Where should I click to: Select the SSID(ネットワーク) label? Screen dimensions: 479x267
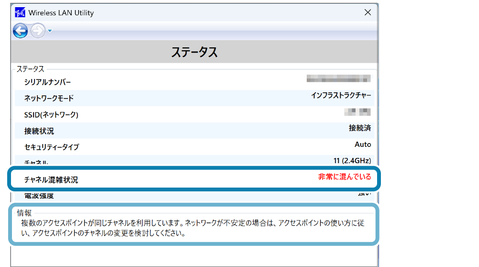pos(51,115)
